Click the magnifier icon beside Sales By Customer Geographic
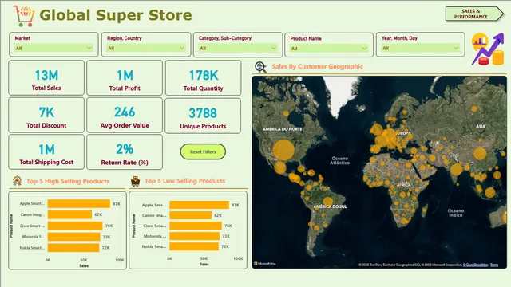 (x=261, y=67)
